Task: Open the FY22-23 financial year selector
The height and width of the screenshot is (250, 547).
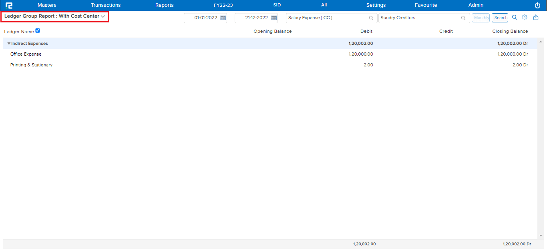Action: tap(223, 5)
